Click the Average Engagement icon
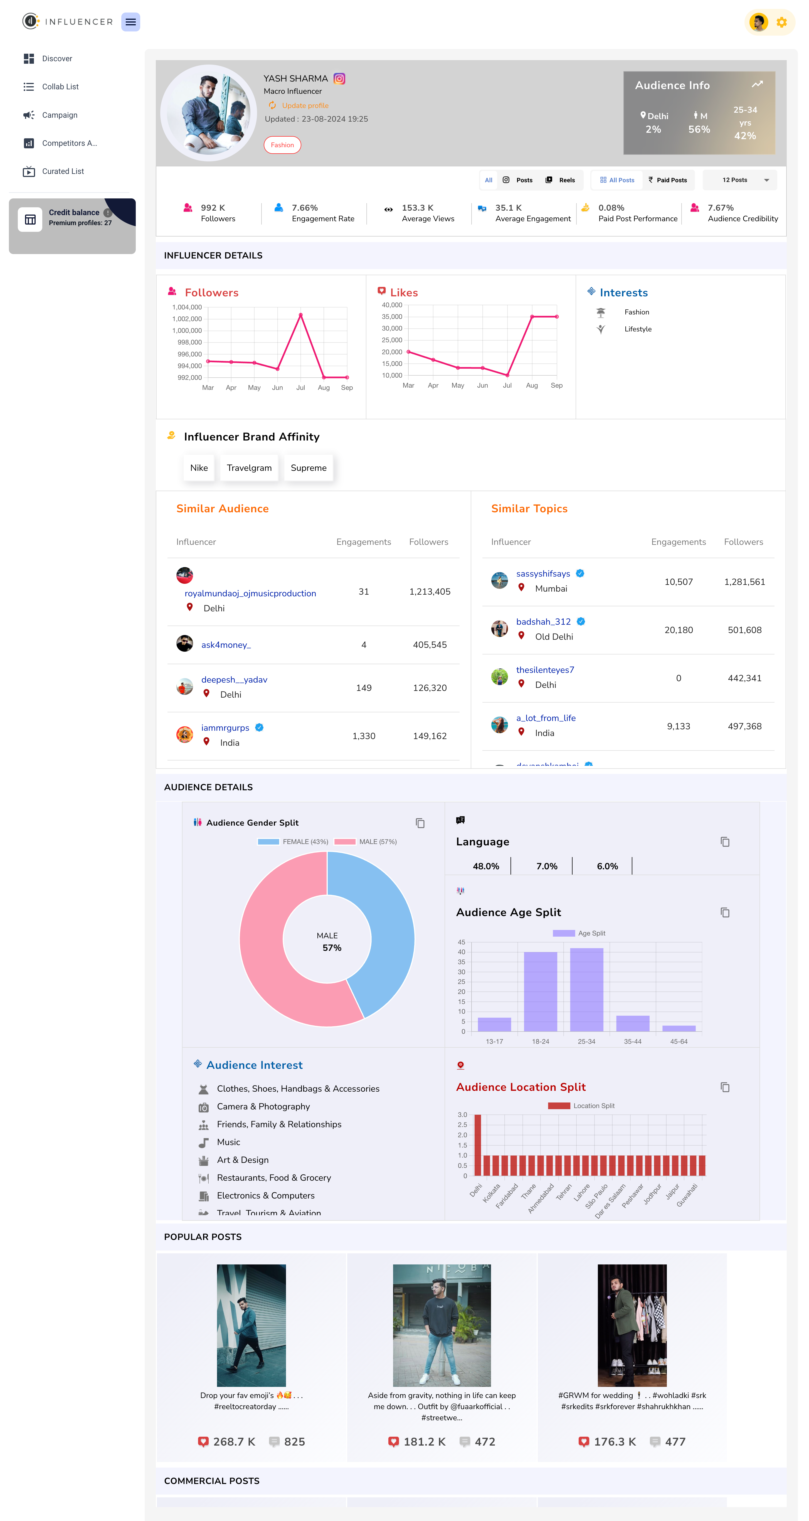This screenshot has height=1521, width=809. [482, 208]
